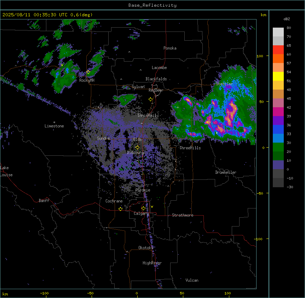Select the 36 dBZ blue legend swatch

278,129
